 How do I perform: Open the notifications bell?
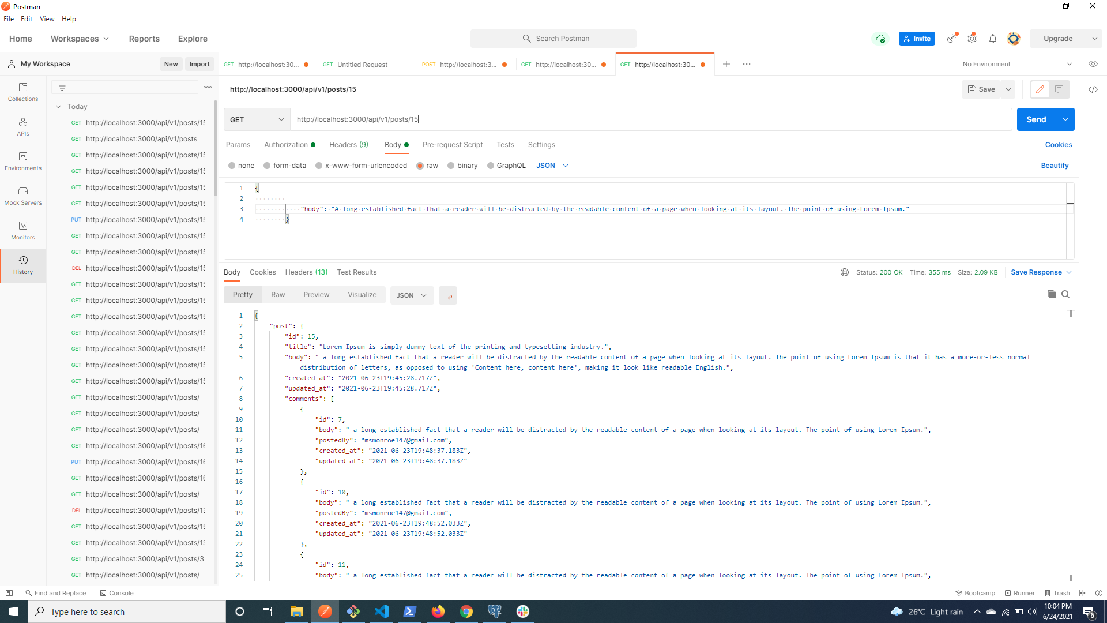point(992,39)
